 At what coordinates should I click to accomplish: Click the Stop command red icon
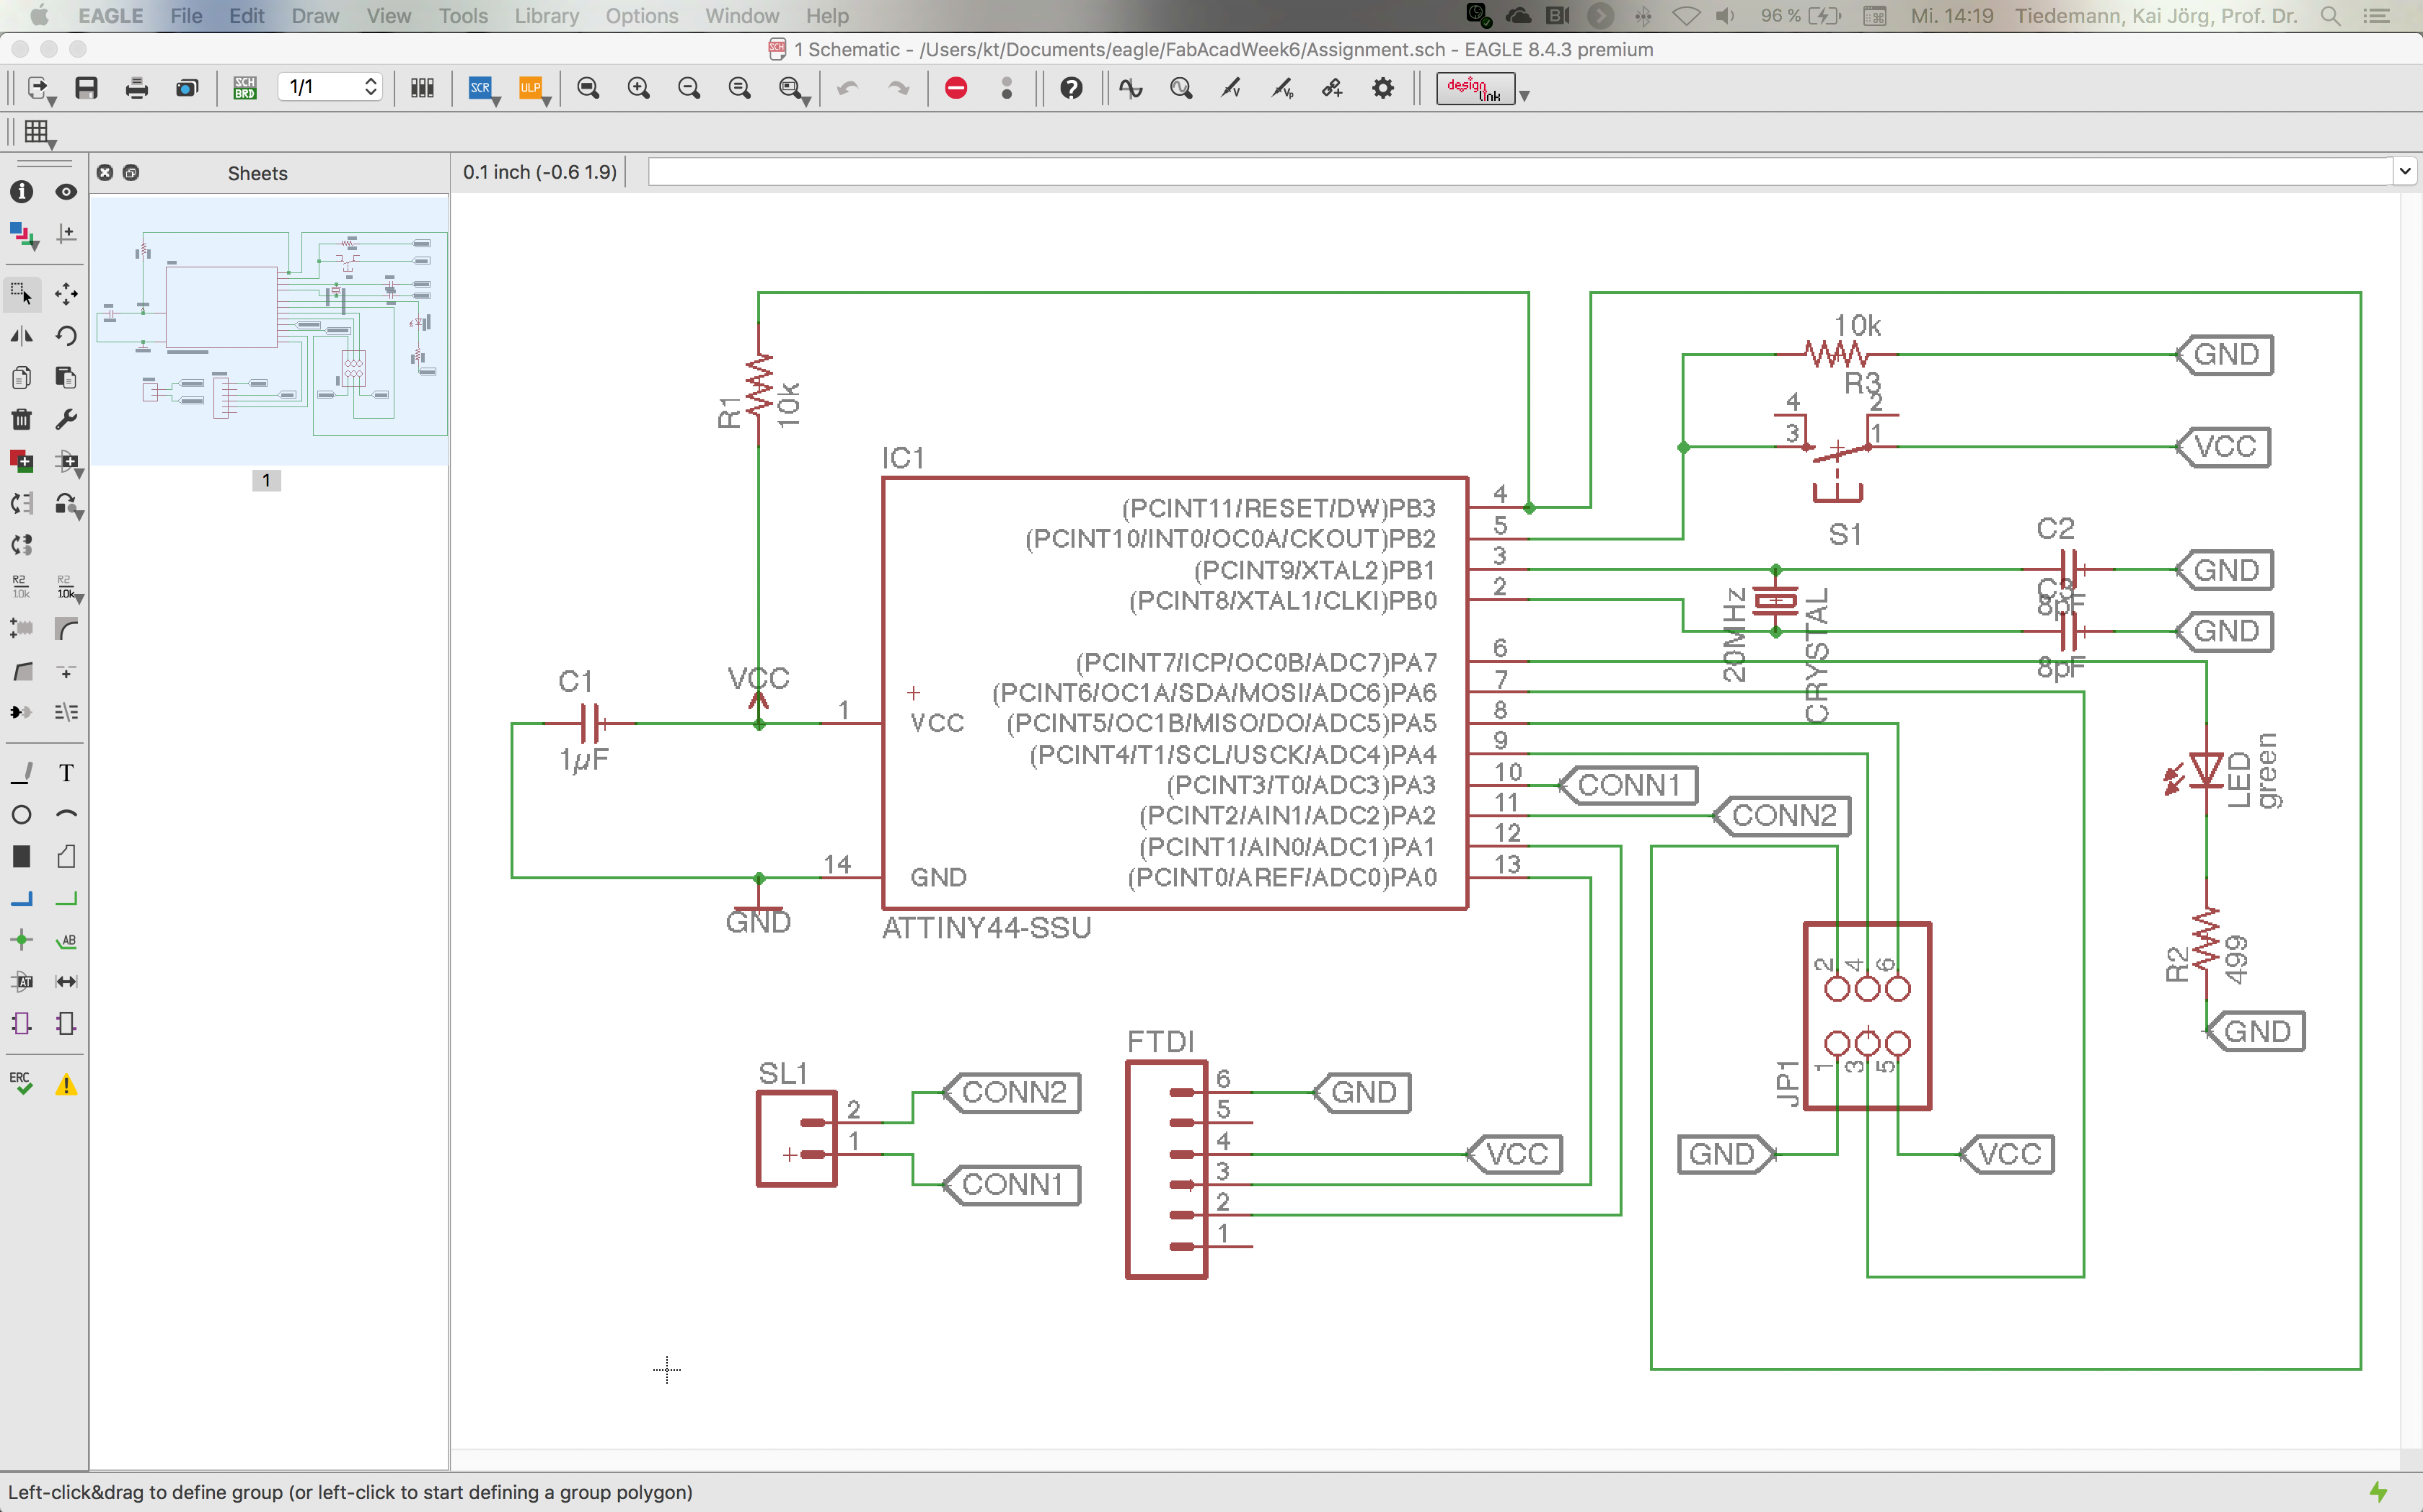coord(955,88)
